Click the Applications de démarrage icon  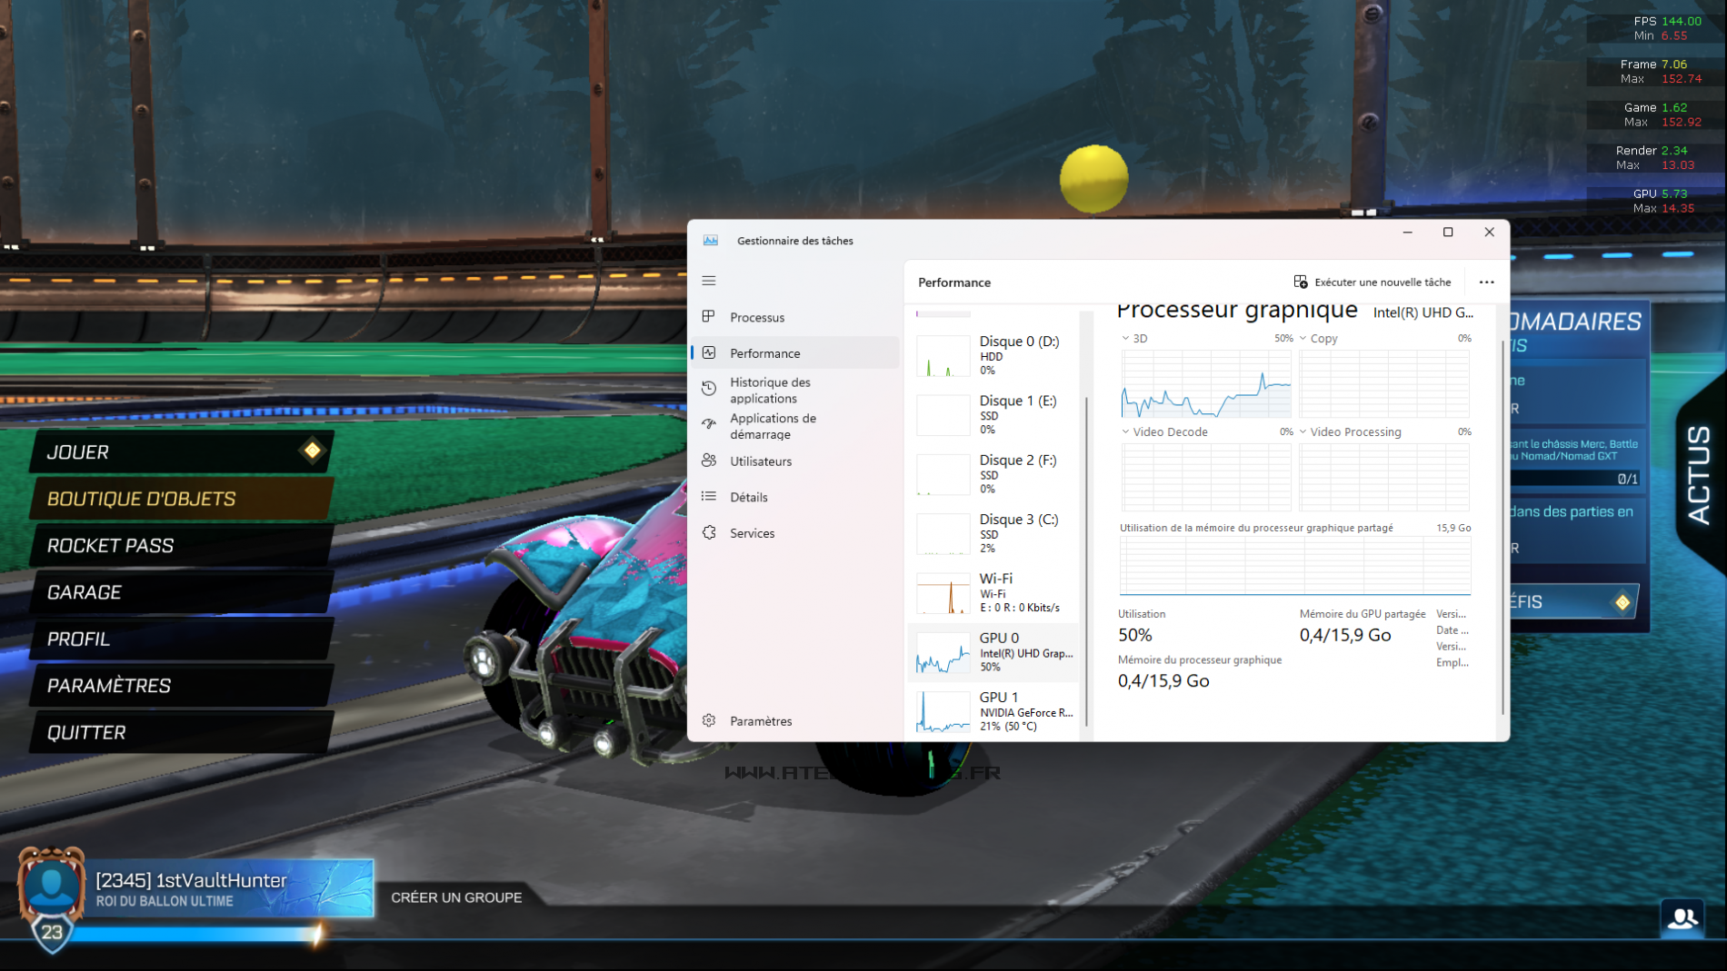pyautogui.click(x=709, y=424)
